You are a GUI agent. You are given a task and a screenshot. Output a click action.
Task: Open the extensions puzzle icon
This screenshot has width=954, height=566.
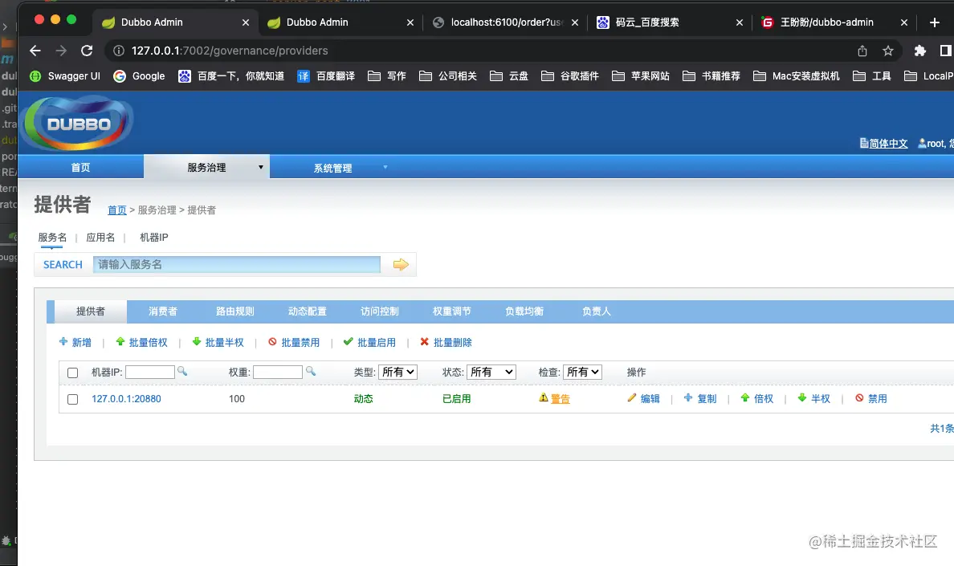[920, 51]
